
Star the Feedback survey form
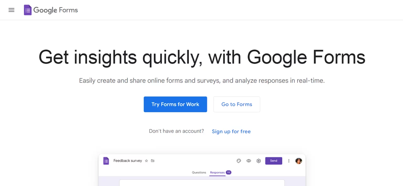[x=146, y=161]
